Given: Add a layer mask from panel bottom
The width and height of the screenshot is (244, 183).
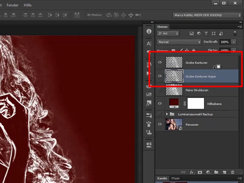Looking at the screenshot, I should click(200, 172).
